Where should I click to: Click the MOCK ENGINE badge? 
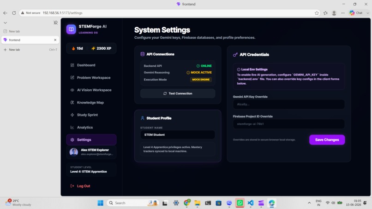click(201, 80)
